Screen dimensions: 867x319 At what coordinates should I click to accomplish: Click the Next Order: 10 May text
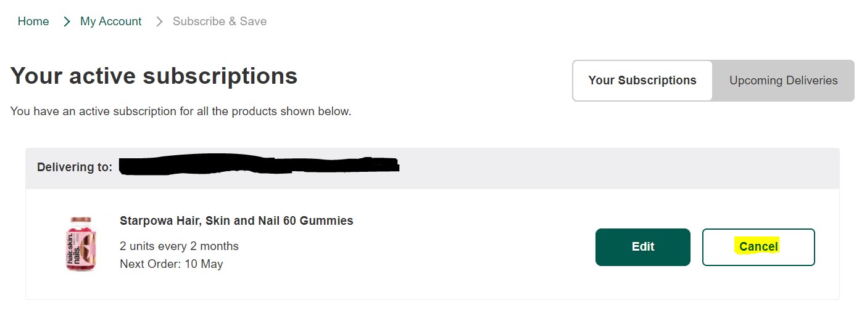coord(172,264)
